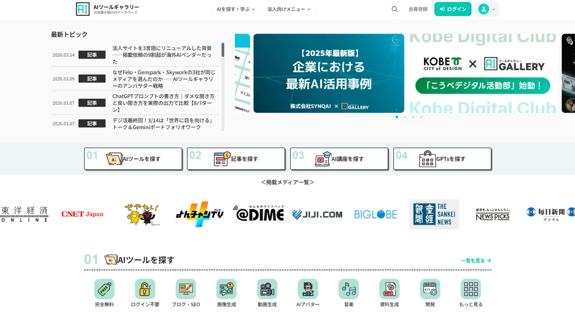Image resolution: width=575 pixels, height=315 pixels.
Task: Click the 記事 tag dated 2026.03.09
Action: click(92, 79)
